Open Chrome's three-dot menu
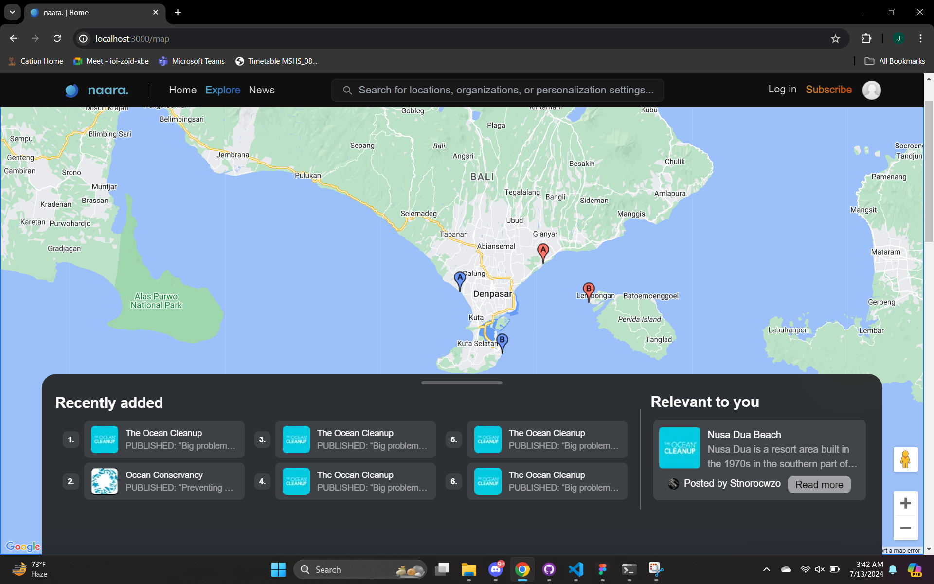Image resolution: width=934 pixels, height=584 pixels. click(920, 38)
